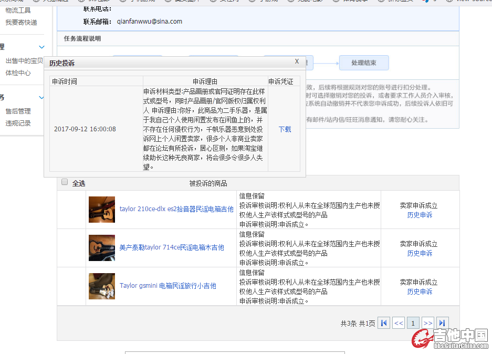Open Taylor gsmini 电箱民谣旅行小吉他 listing

(168, 286)
